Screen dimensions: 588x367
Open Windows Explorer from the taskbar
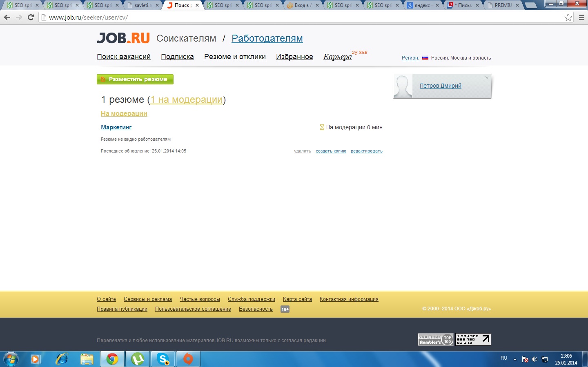pyautogui.click(x=87, y=359)
